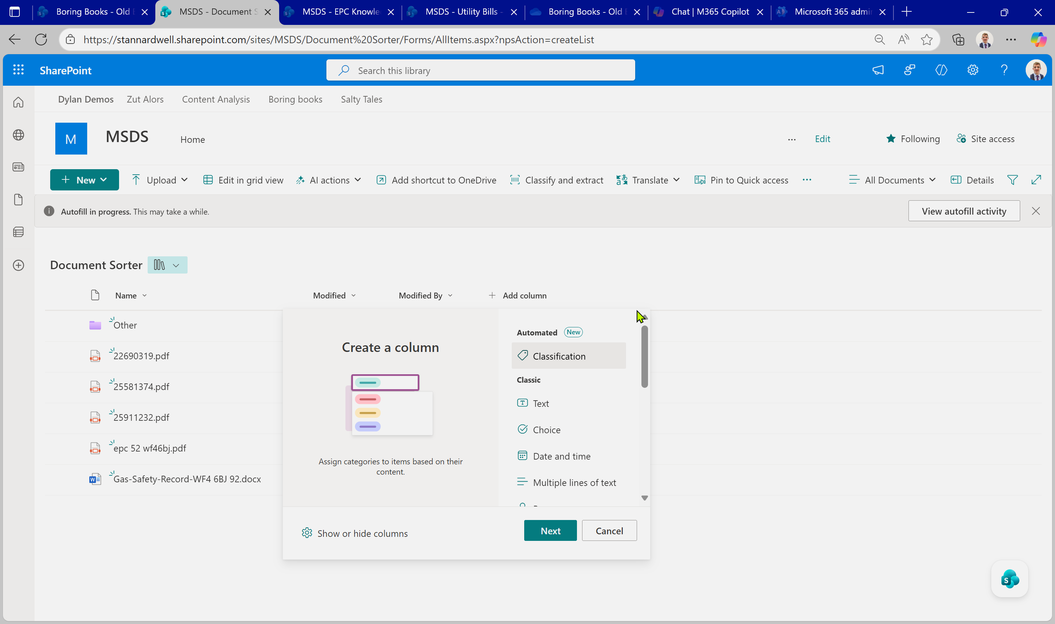1055x624 pixels.
Task: Click the filter funnel icon
Action: pyautogui.click(x=1012, y=180)
